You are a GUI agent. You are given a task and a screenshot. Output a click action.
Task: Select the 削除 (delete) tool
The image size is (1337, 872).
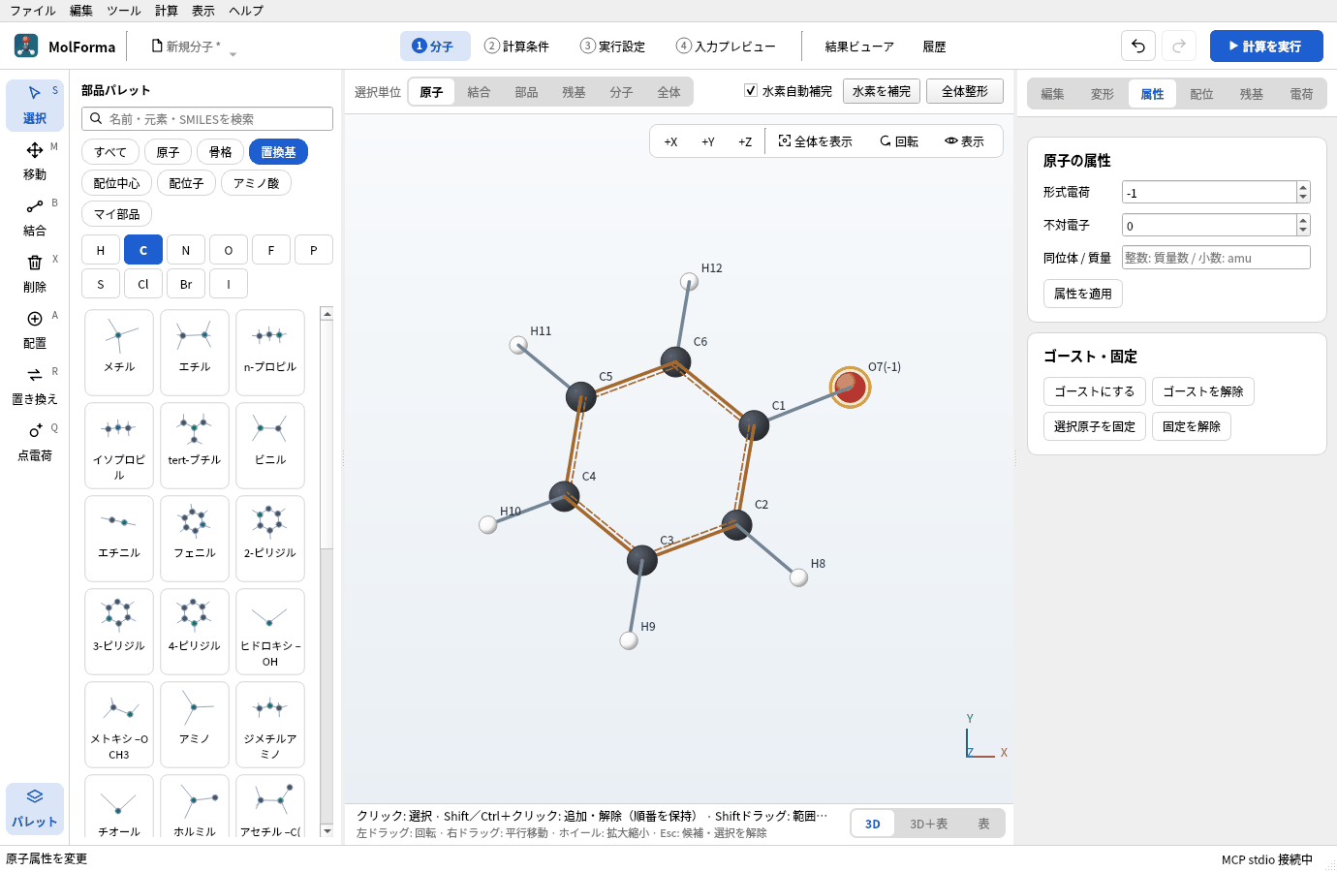pos(35,273)
